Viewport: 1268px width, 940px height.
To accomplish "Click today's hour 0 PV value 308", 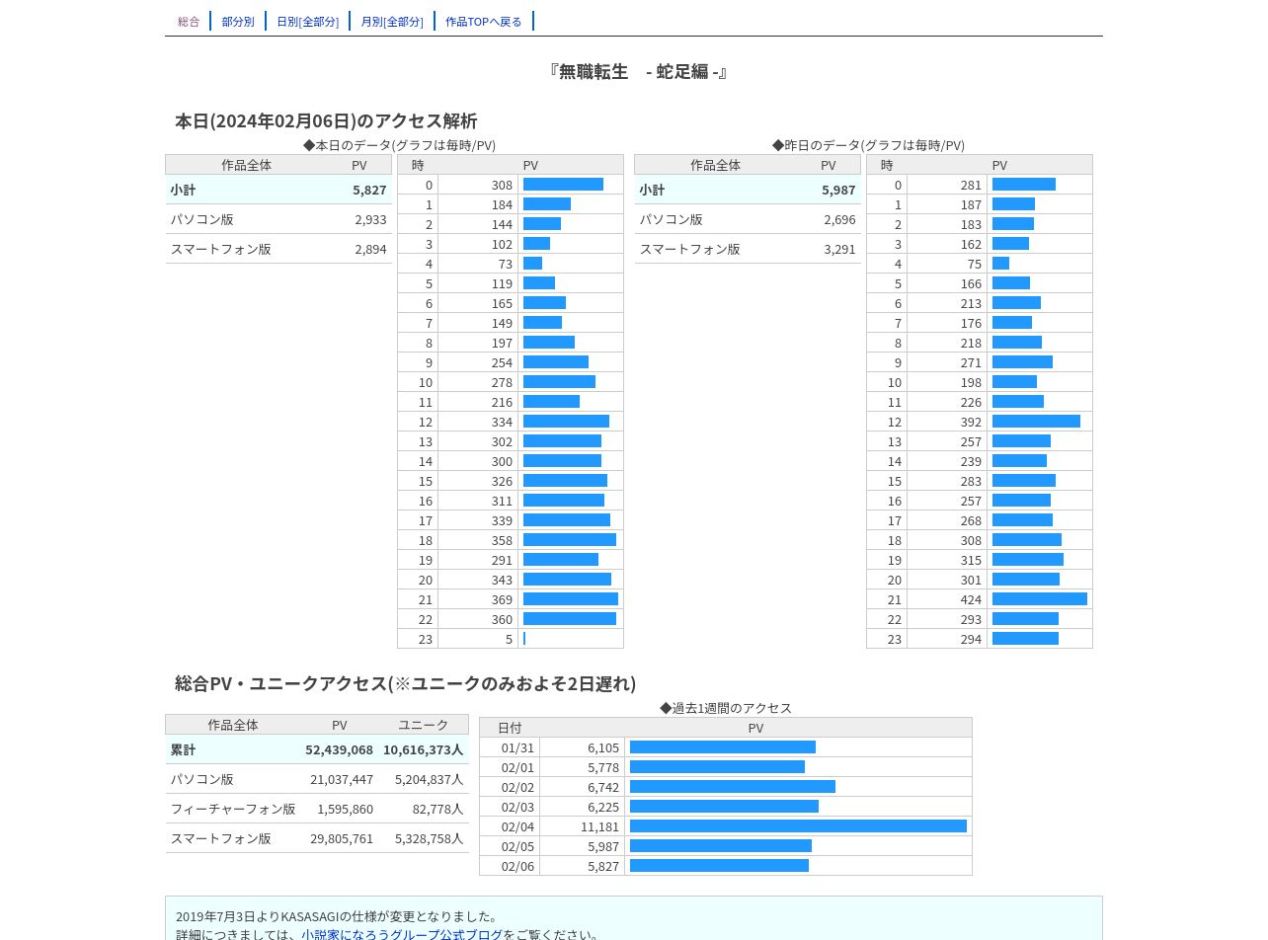I will 502,185.
